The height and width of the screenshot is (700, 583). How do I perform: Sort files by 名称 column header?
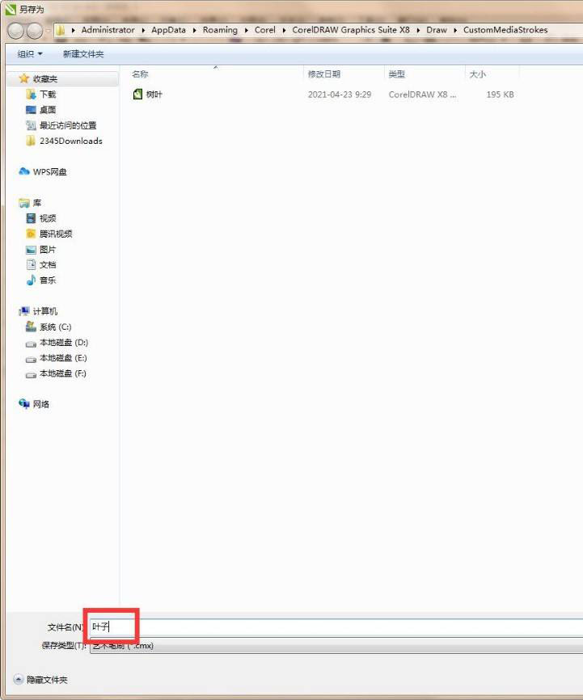(140, 74)
